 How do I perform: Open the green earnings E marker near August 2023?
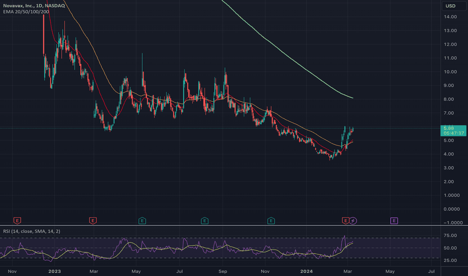tap(204, 221)
